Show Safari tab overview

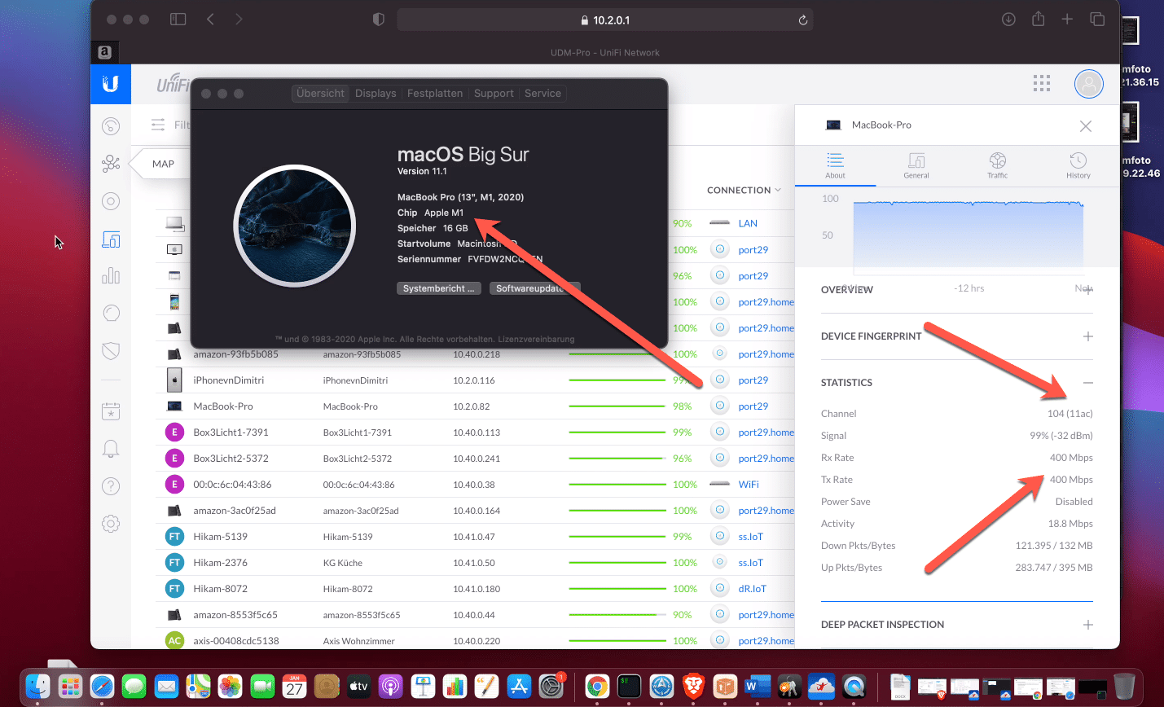click(x=1097, y=20)
